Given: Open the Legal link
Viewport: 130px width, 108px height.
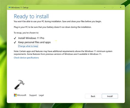Looking at the screenshot, I should (x=41, y=95).
